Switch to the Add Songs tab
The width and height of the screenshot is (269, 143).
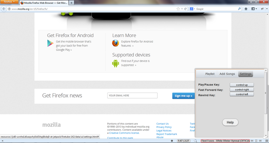pos(227,74)
